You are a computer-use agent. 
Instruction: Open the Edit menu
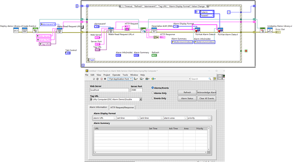click(x=92, y=75)
